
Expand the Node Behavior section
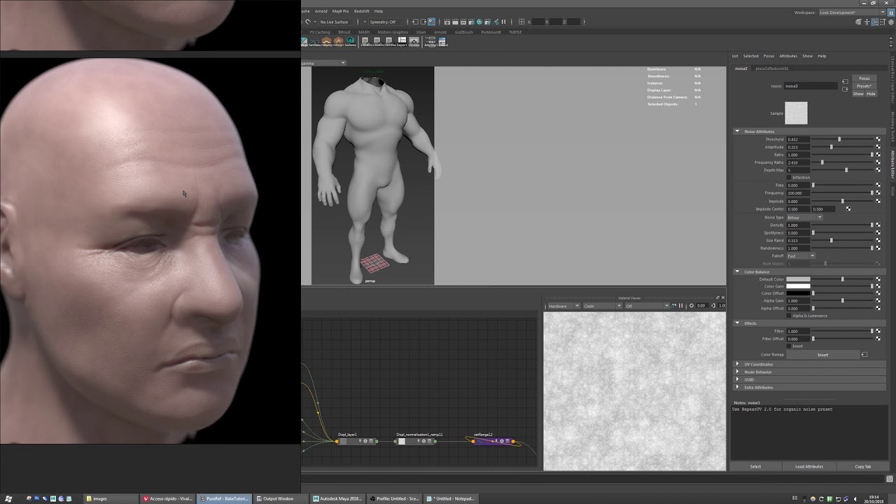[x=737, y=372]
